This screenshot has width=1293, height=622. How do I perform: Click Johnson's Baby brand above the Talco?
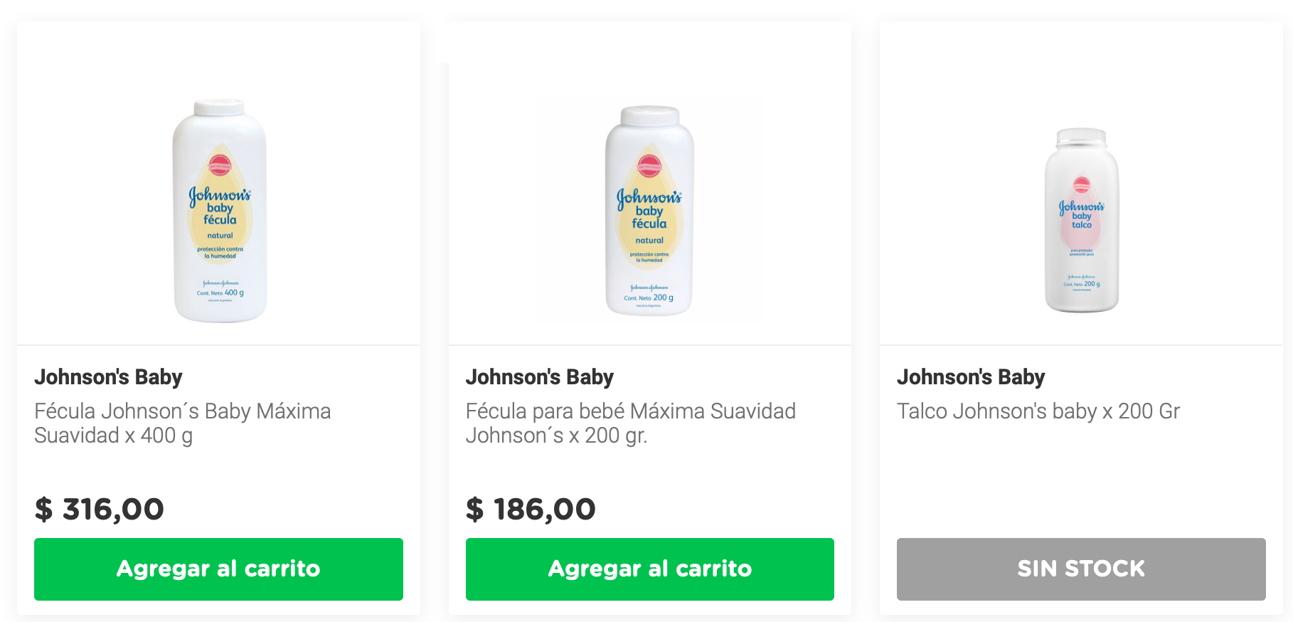[x=970, y=376]
